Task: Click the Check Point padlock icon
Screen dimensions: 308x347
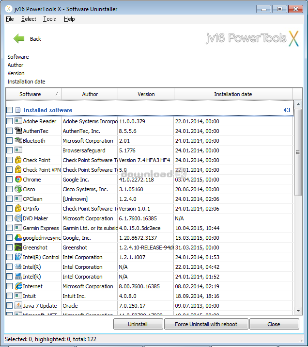Action: [18, 160]
